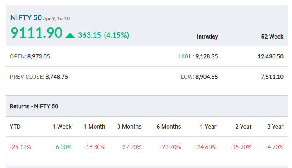Select the 3 Year return -4.70%
Viewport: 292px width, 168px height.
[275, 147]
